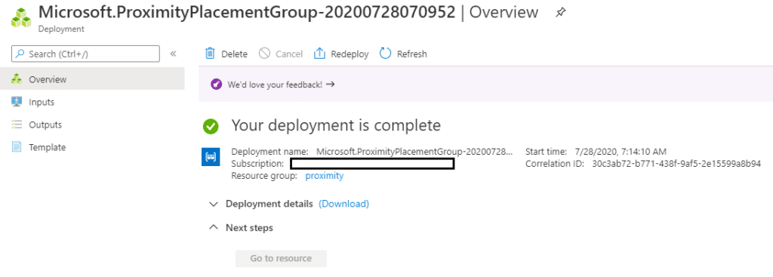Open the proximity resource group link
The image size is (773, 277).
point(325,175)
